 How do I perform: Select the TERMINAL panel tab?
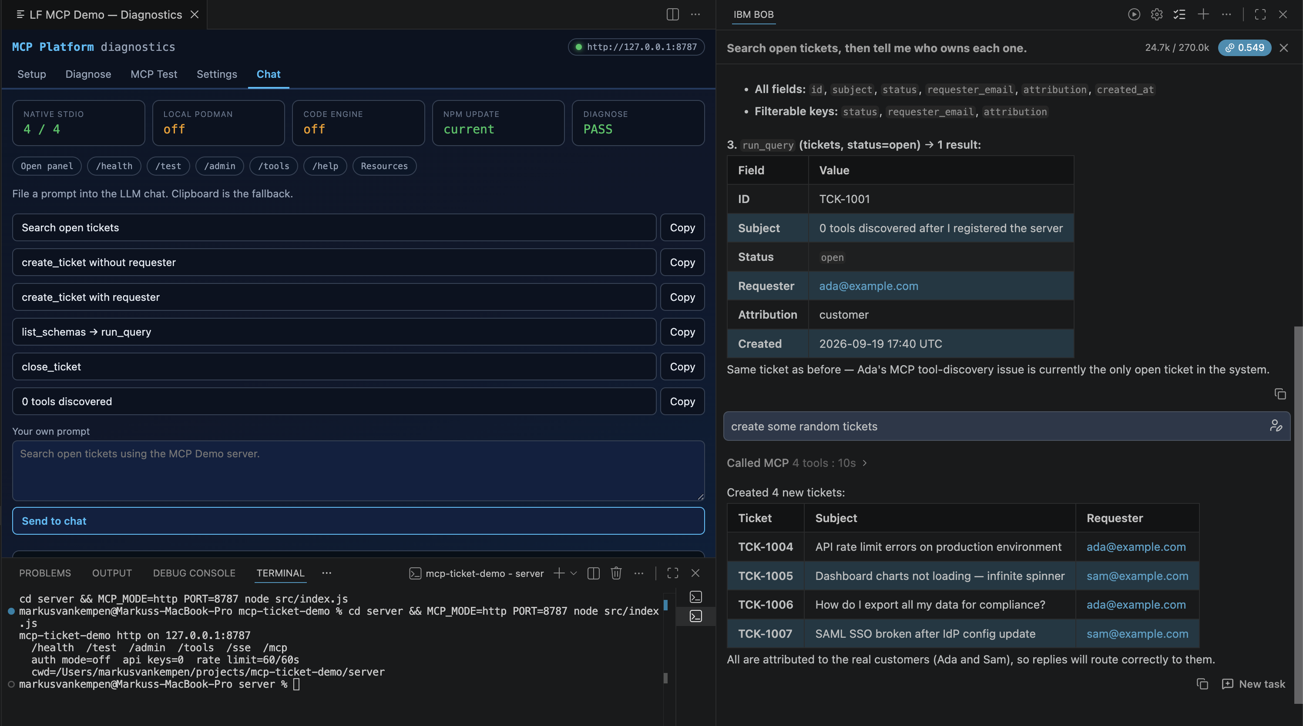(280, 573)
